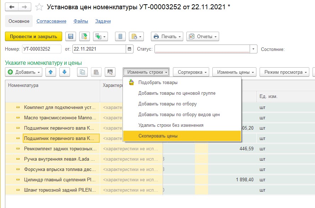
Task: Click the back navigation arrow
Action: [12, 7]
